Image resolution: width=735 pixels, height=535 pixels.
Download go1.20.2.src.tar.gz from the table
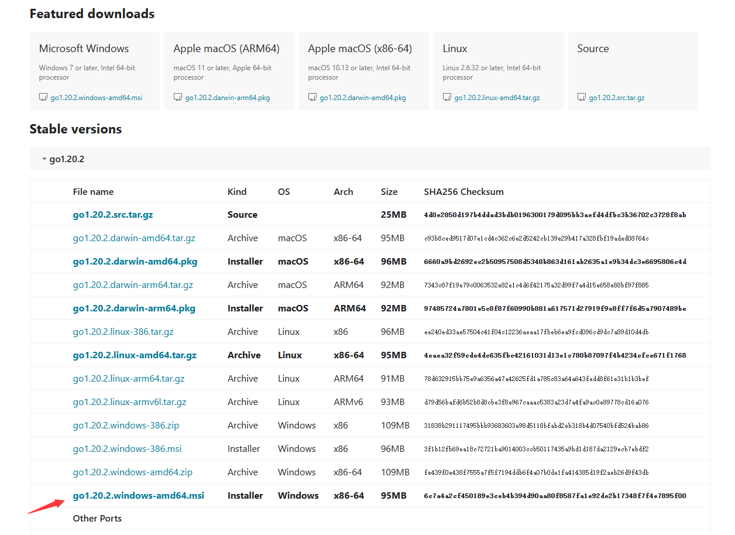113,215
